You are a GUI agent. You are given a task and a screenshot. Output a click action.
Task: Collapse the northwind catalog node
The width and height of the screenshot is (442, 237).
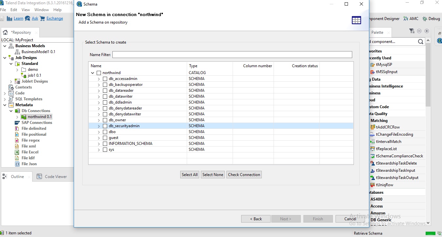click(x=93, y=73)
